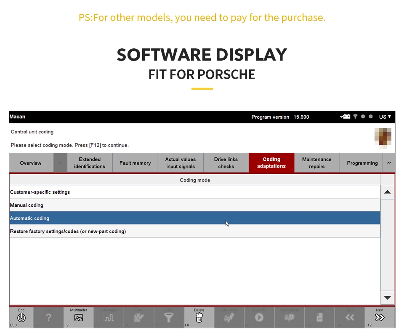Image resolution: width=404 pixels, height=330 pixels.
Task: Click the Save icon in bottom bar
Action: tap(139, 317)
